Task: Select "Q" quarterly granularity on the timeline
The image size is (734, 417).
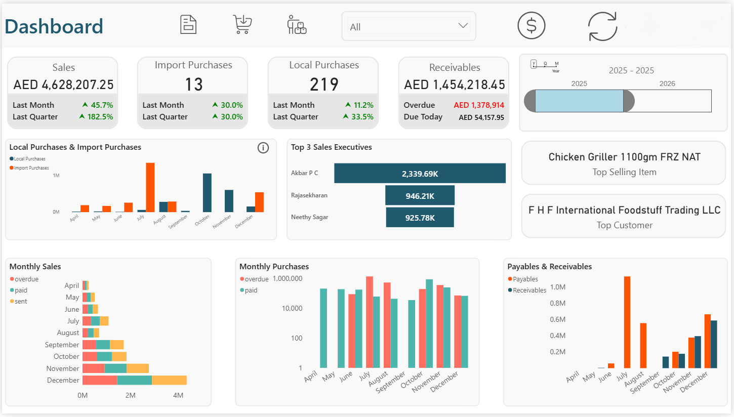Action: [x=545, y=63]
